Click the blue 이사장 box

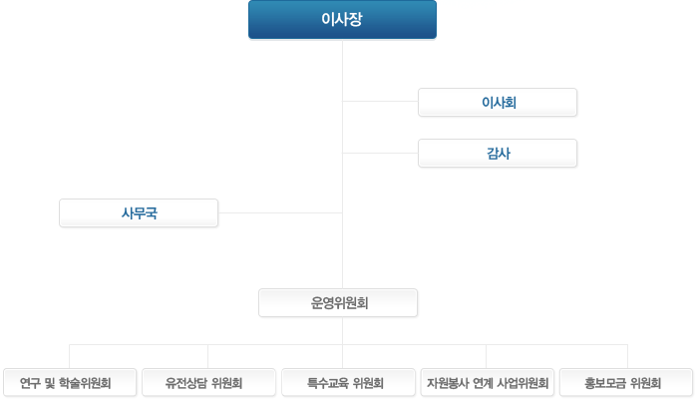pyautogui.click(x=342, y=20)
